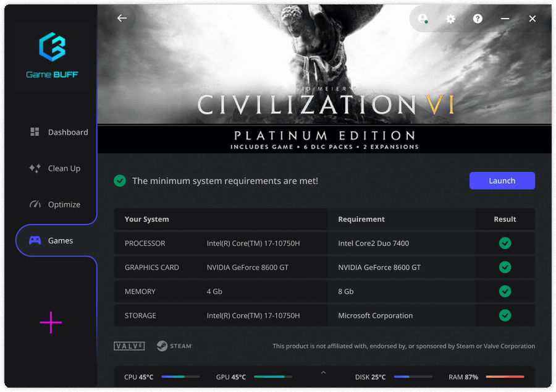Click the RAM usage bar

[505, 377]
